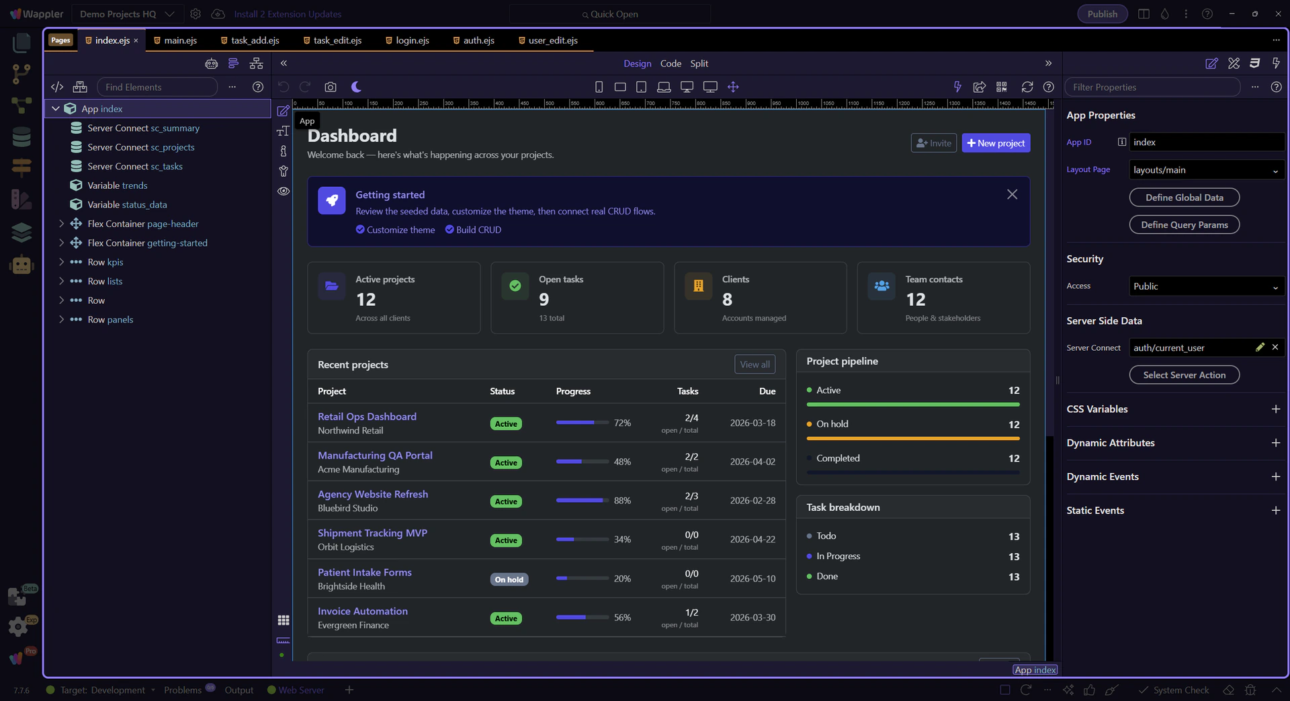Click the Retail Ops Dashboard progress bar

pos(581,423)
